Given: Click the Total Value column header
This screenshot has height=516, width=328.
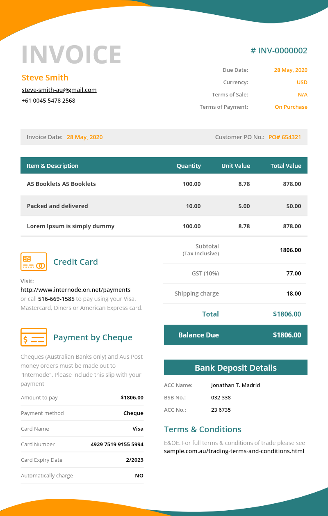Looking at the screenshot, I should coord(286,166).
